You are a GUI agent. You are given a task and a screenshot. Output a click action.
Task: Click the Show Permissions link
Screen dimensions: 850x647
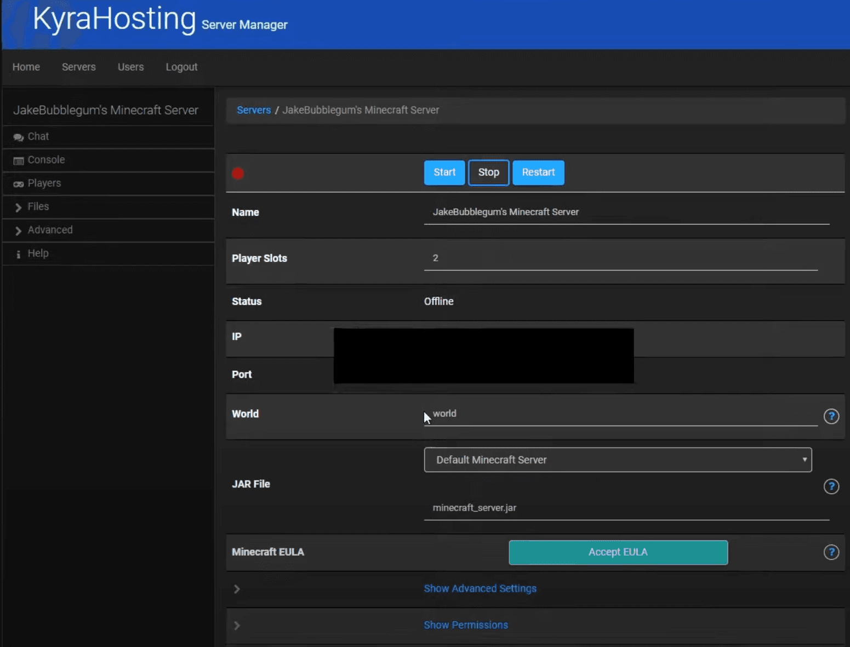click(x=466, y=625)
